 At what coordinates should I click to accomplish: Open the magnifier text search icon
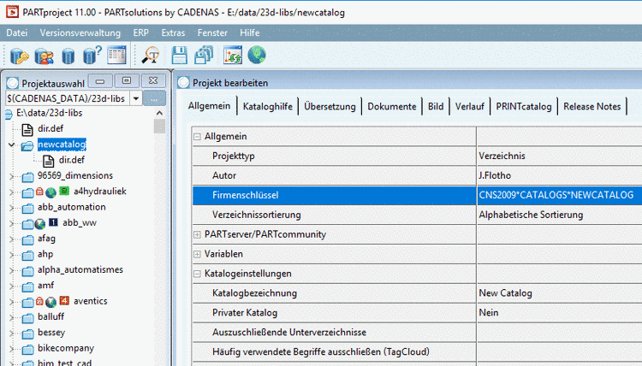pos(151,56)
